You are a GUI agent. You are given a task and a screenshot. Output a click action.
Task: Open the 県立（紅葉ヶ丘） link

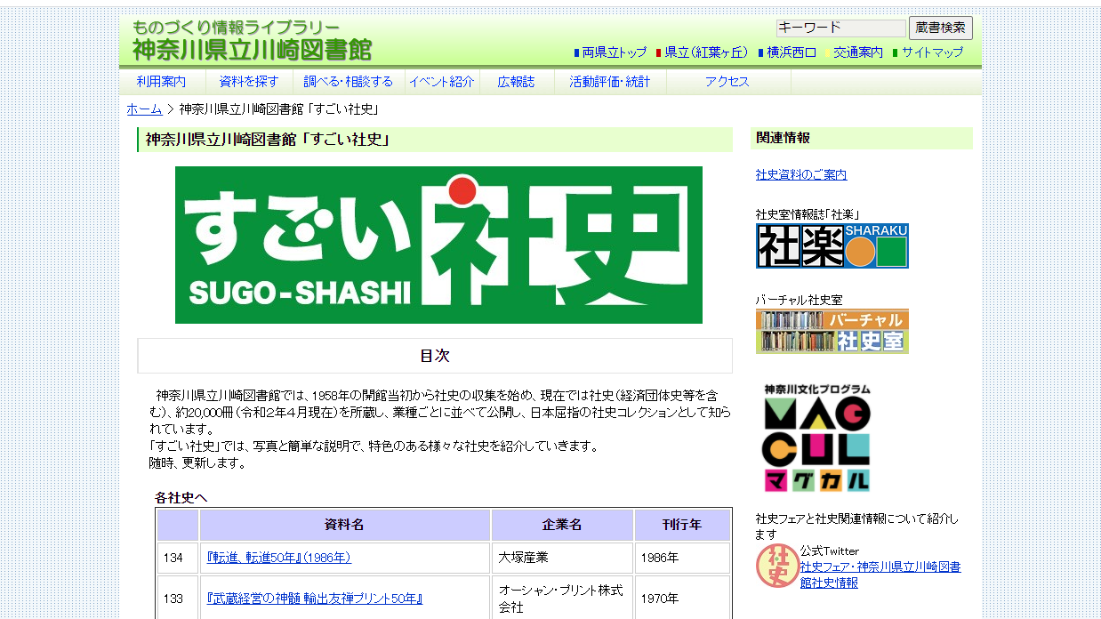(x=706, y=52)
